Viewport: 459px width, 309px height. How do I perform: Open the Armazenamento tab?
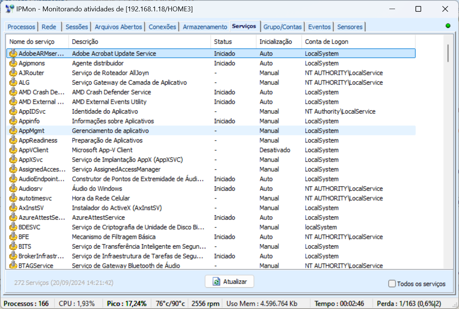tap(205, 27)
